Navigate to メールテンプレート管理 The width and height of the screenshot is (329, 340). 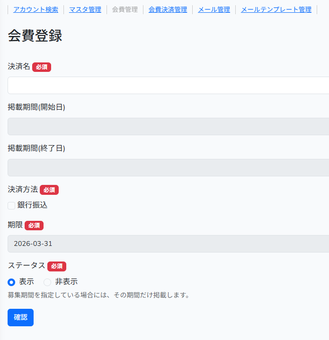[276, 9]
